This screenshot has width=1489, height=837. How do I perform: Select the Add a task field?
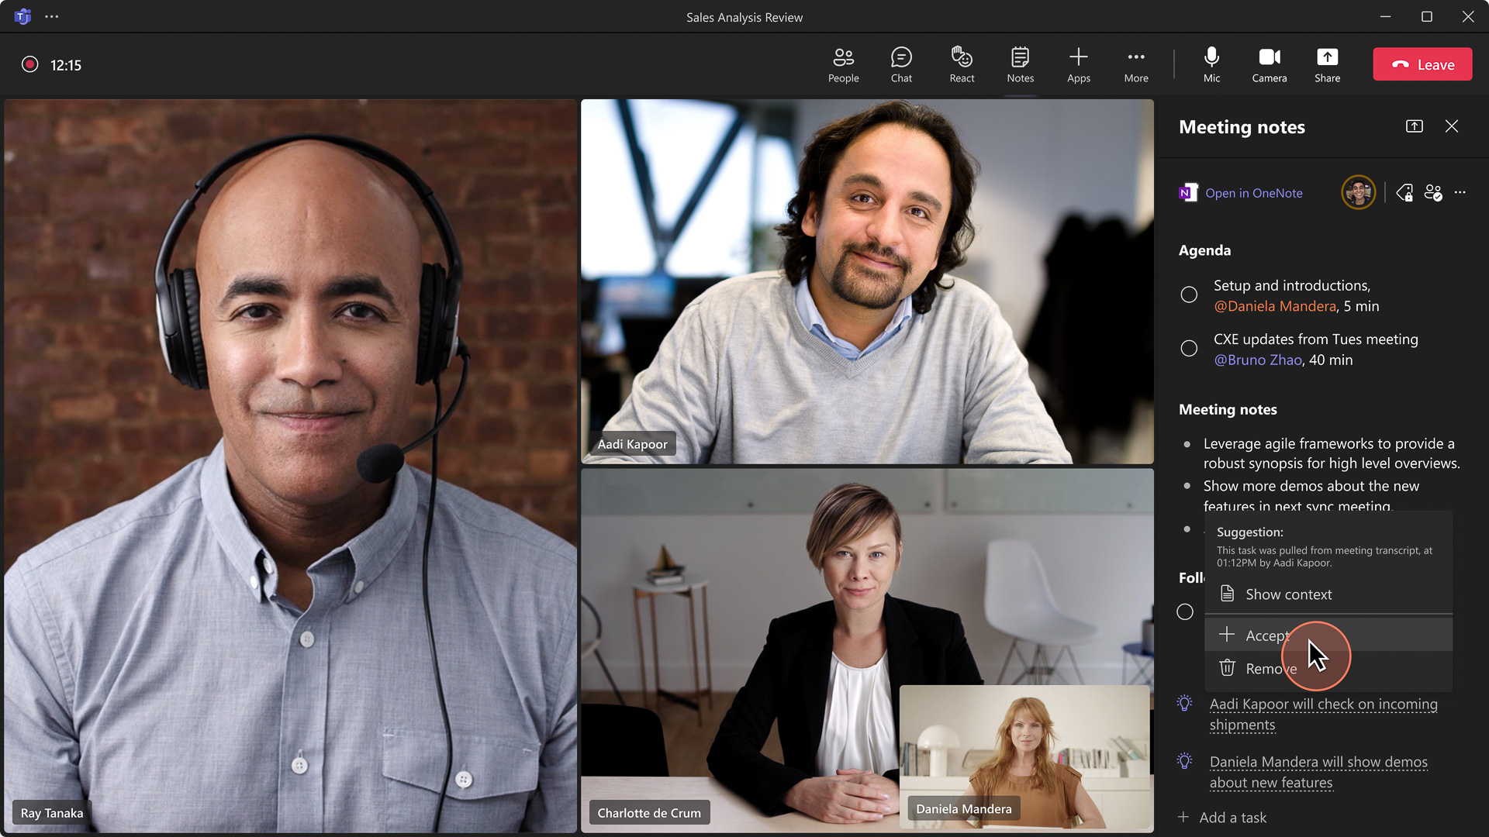[1232, 817]
